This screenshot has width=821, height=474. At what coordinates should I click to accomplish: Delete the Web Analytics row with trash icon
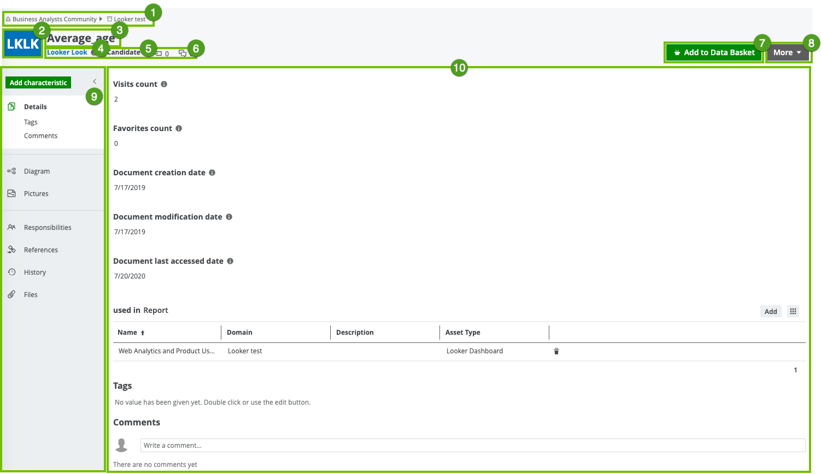tap(556, 351)
